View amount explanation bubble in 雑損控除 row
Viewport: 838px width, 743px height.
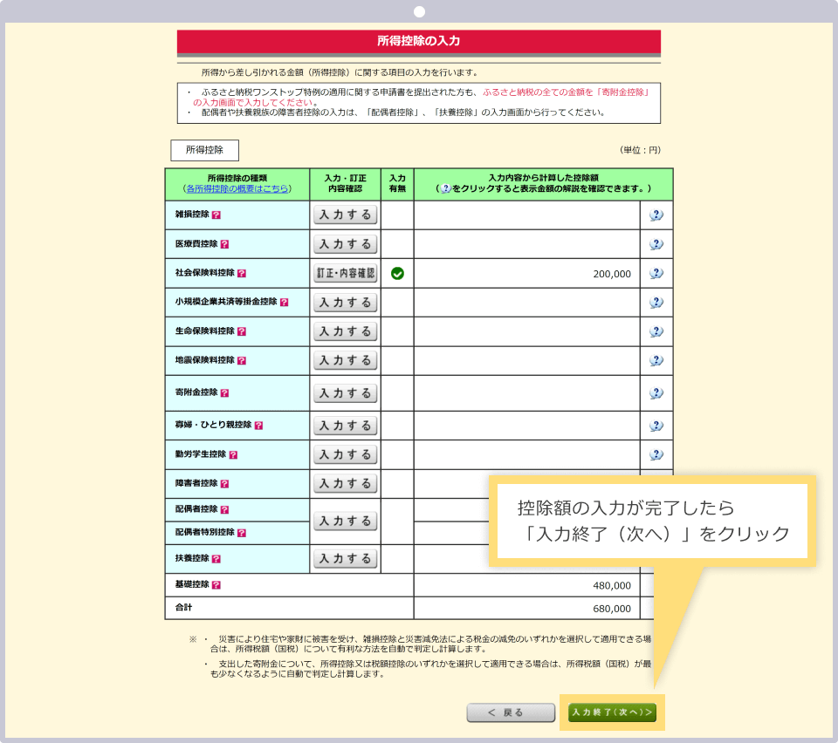point(656,215)
